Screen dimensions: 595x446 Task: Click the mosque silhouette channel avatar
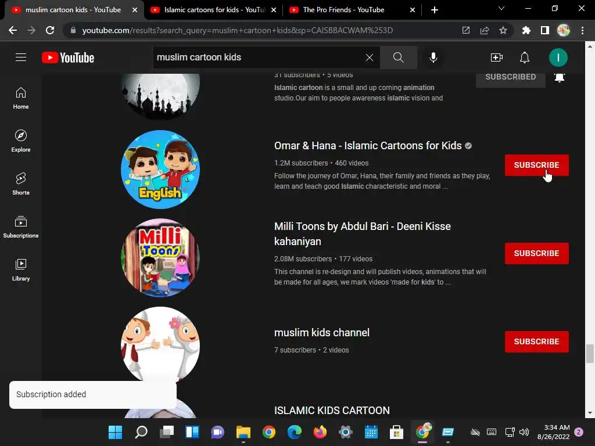point(160,96)
